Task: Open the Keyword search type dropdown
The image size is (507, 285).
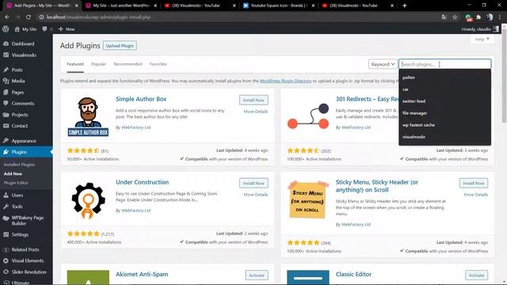Action: point(383,64)
